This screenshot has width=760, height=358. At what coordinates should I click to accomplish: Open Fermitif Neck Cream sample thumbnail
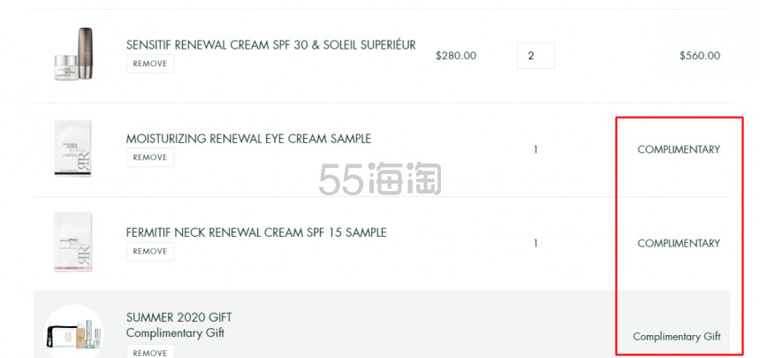(72, 241)
